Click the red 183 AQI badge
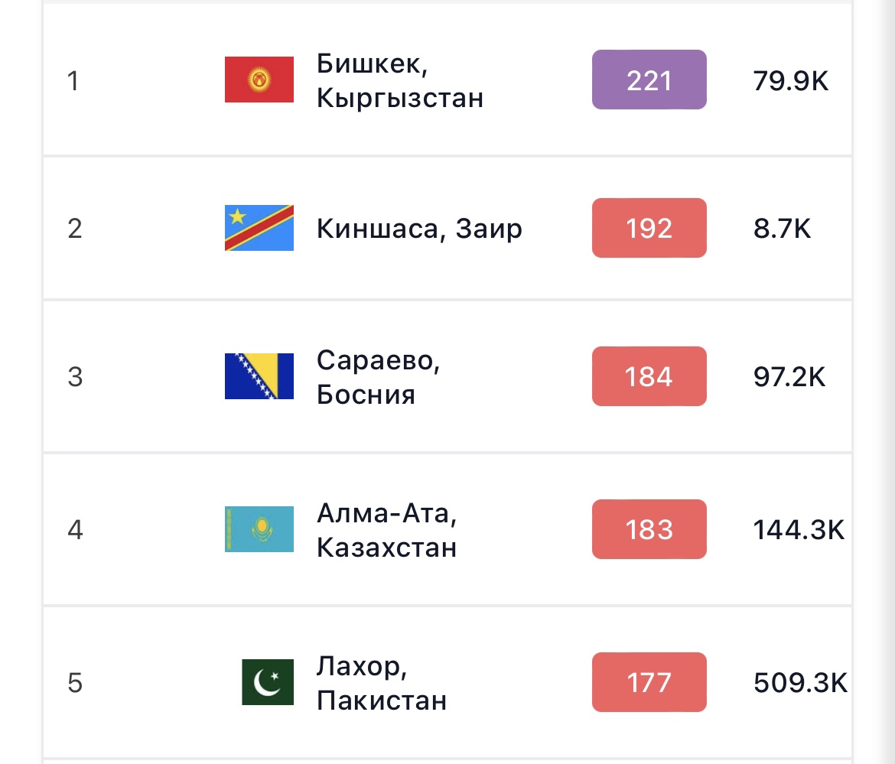 coord(649,529)
